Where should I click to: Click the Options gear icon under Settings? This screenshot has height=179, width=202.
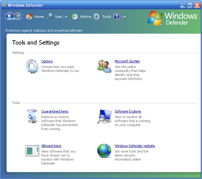32,66
